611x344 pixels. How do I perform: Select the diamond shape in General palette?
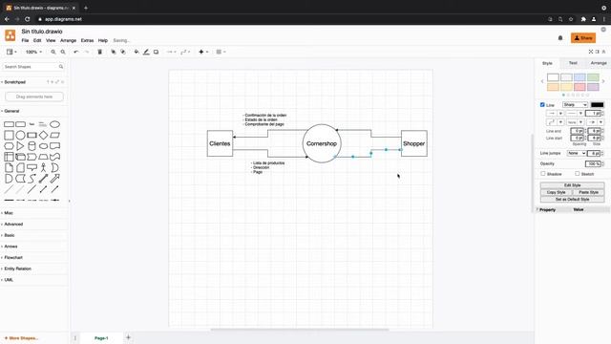(x=43, y=135)
